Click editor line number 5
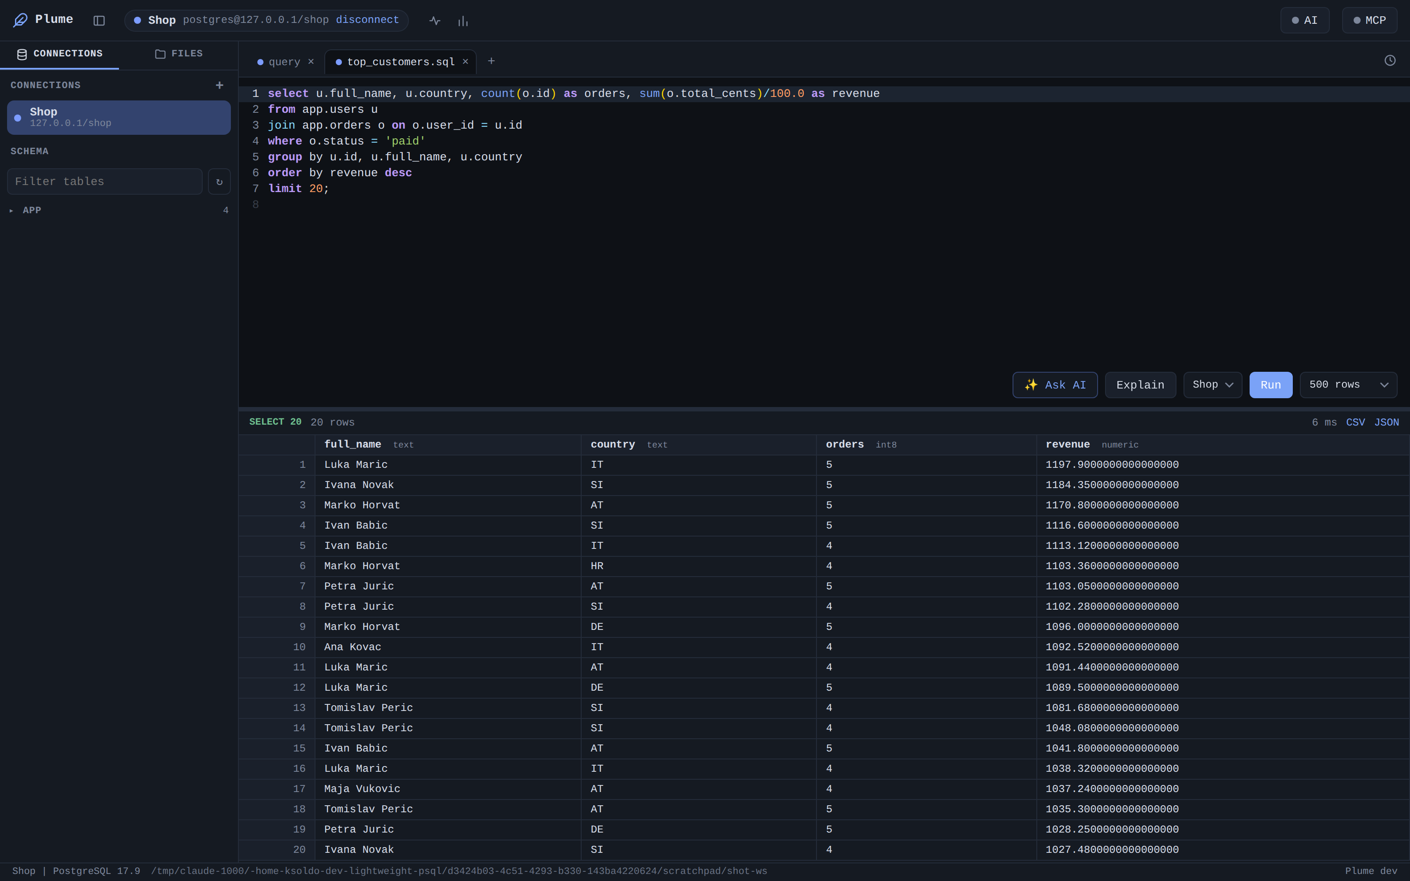Image resolution: width=1410 pixels, height=881 pixels. click(x=255, y=157)
